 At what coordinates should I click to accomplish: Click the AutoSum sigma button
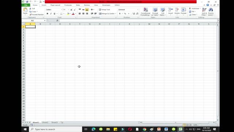pyautogui.click(x=195, y=8)
